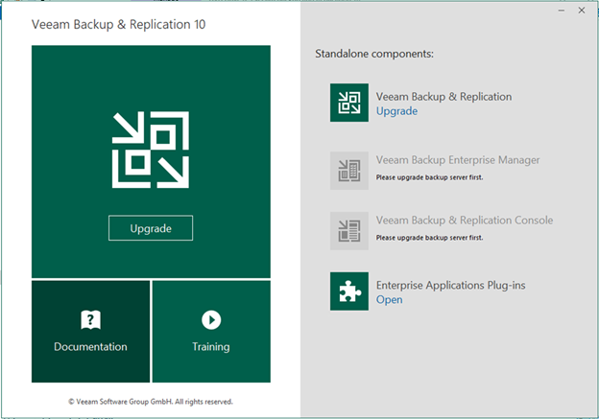The height and width of the screenshot is (419, 599).
Task: Click the Training play circle icon
Action: coord(211,320)
